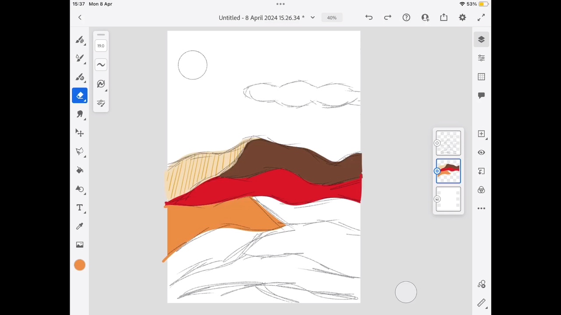Toggle visibility of the selected layer
This screenshot has height=315, width=561.
481,152
